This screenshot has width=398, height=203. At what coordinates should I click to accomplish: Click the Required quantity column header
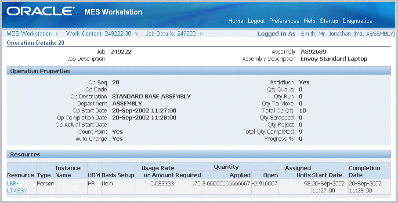click(188, 175)
